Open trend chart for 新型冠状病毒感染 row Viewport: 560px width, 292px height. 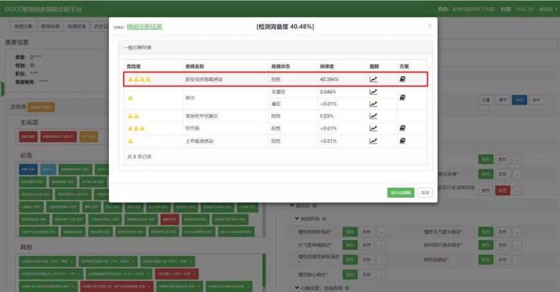point(373,79)
